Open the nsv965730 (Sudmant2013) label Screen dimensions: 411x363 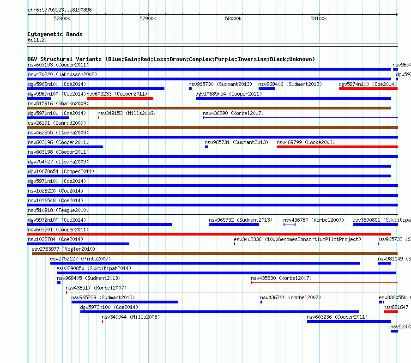(x=220, y=84)
